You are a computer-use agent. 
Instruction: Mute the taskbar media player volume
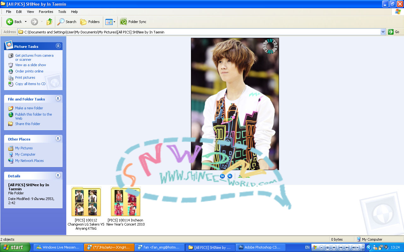pyautogui.click(x=354, y=248)
